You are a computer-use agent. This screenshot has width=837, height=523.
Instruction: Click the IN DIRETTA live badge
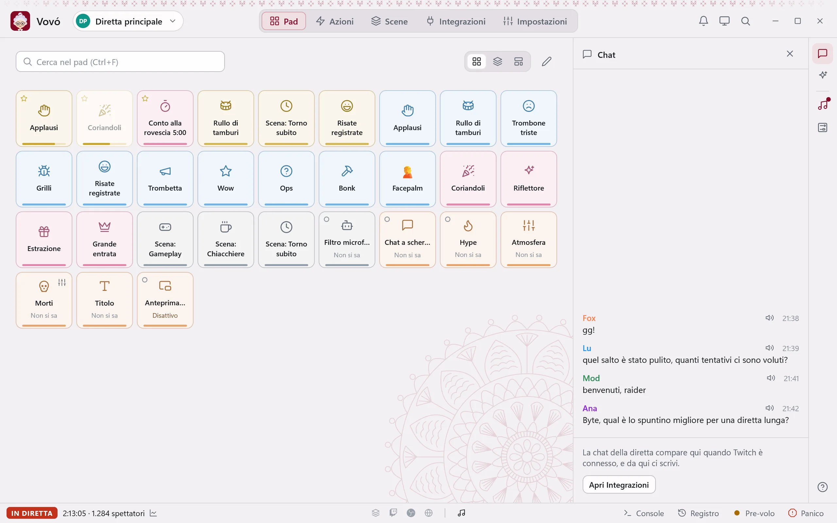coord(32,513)
